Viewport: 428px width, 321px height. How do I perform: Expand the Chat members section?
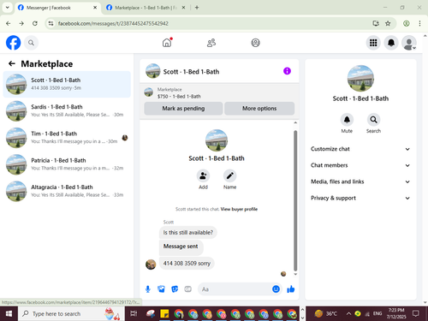click(x=360, y=165)
